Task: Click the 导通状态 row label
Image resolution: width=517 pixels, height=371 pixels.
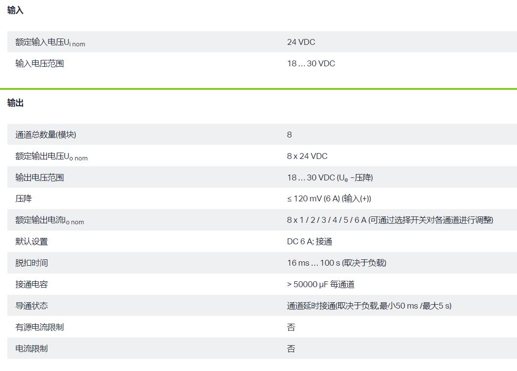Action: tap(31, 306)
